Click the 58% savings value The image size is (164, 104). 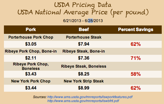pos(136,74)
